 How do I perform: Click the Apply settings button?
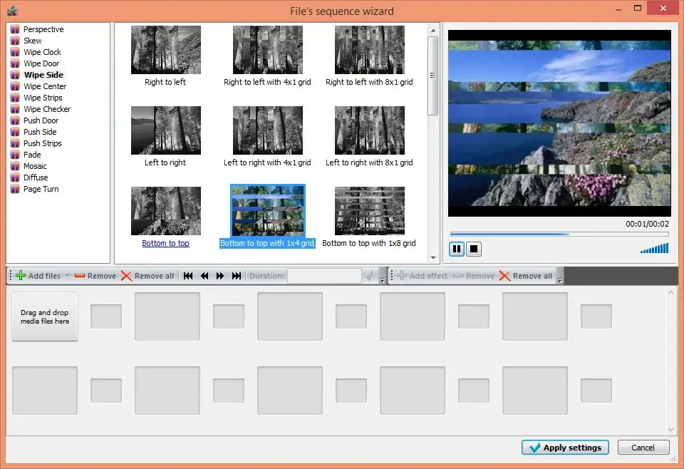click(x=565, y=448)
